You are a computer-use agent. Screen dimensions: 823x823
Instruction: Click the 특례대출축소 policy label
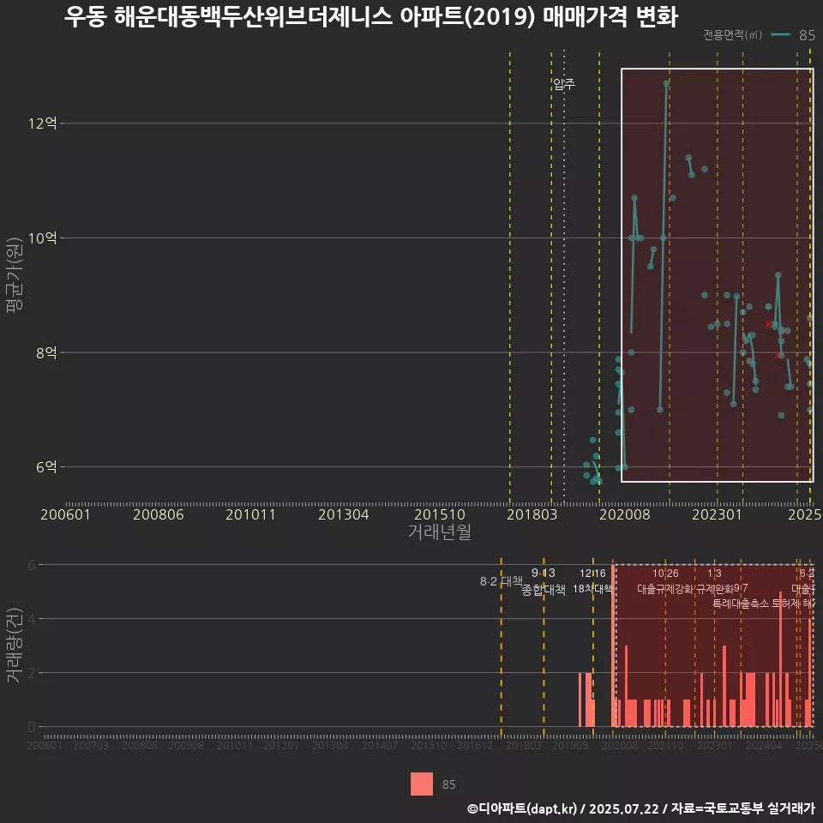coord(741,604)
